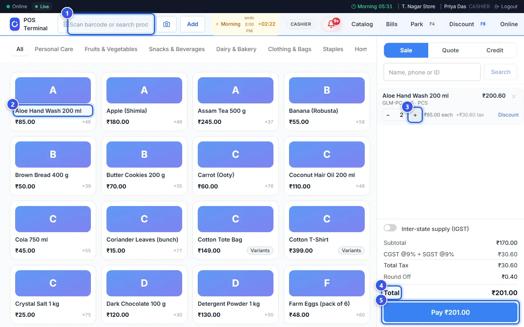This screenshot has width=524, height=327.
Task: Search for a customer
Action: (x=500, y=72)
